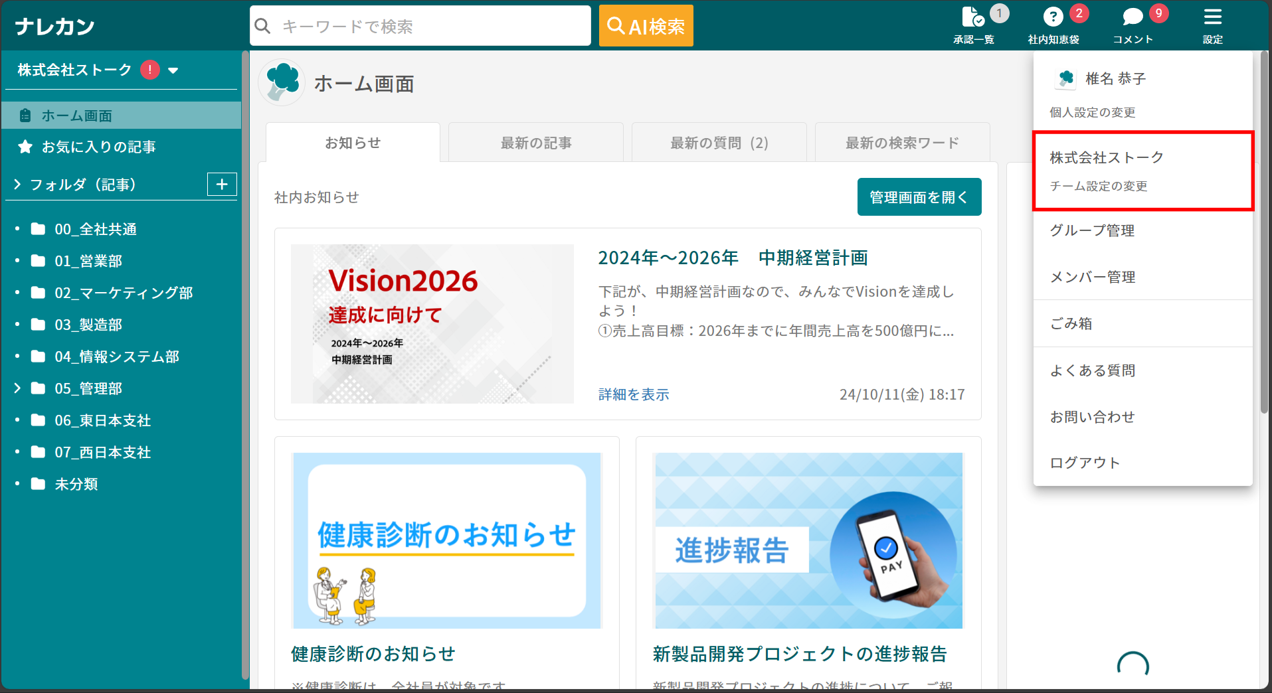Open the 詳細を表示 link
Viewport: 1272px width, 693px height.
[634, 394]
